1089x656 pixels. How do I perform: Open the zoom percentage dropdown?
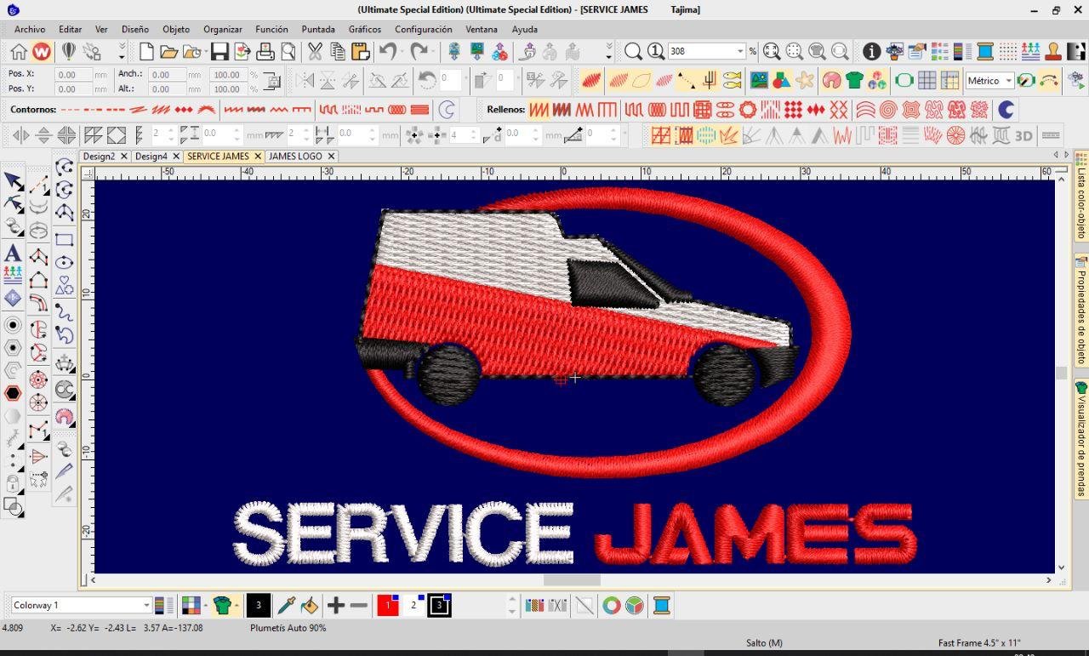pos(740,52)
